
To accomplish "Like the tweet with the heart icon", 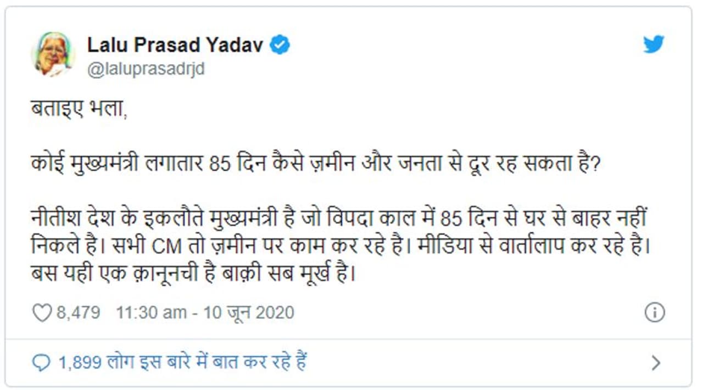I will click(42, 313).
